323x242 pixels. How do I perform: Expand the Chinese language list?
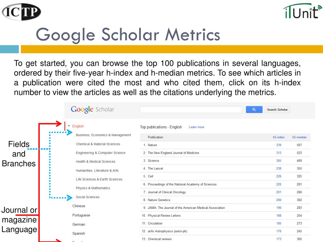pyautogui.click(x=79, y=206)
